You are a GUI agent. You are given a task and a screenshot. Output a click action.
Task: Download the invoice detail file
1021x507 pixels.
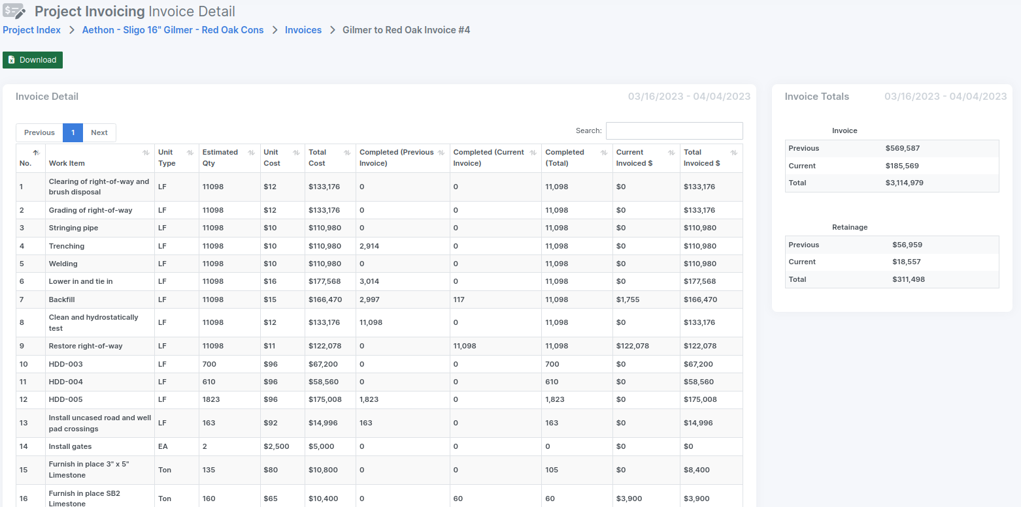33,60
